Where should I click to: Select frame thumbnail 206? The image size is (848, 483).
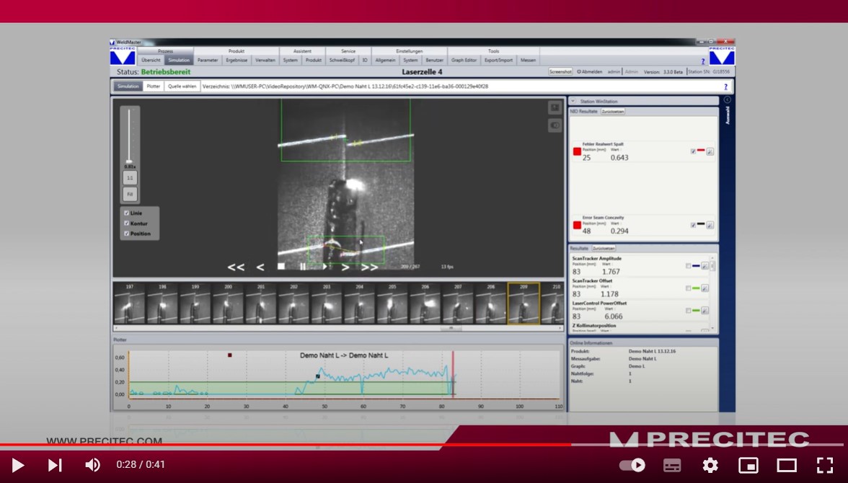[425, 303]
